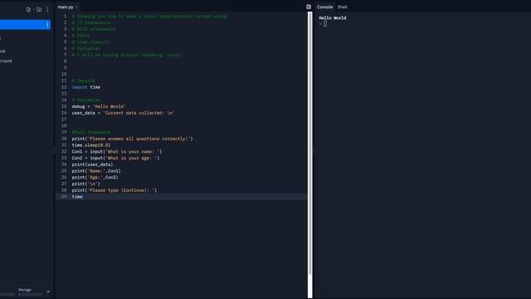
Task: Click the print(user_data) line
Action: click(x=92, y=164)
